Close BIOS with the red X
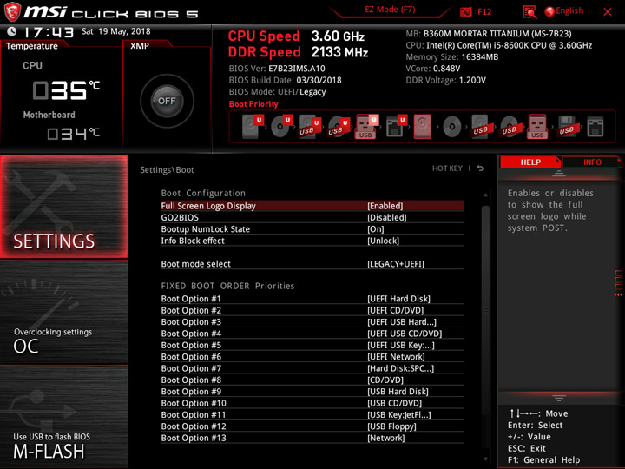The height and width of the screenshot is (469, 625). tap(607, 12)
